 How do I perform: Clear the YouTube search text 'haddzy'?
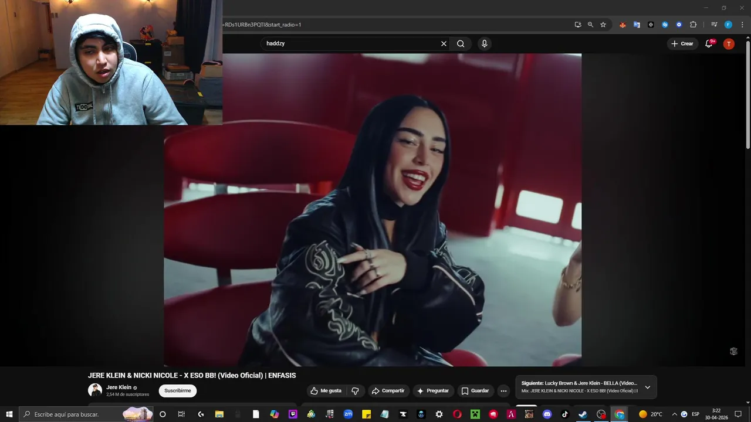(444, 43)
